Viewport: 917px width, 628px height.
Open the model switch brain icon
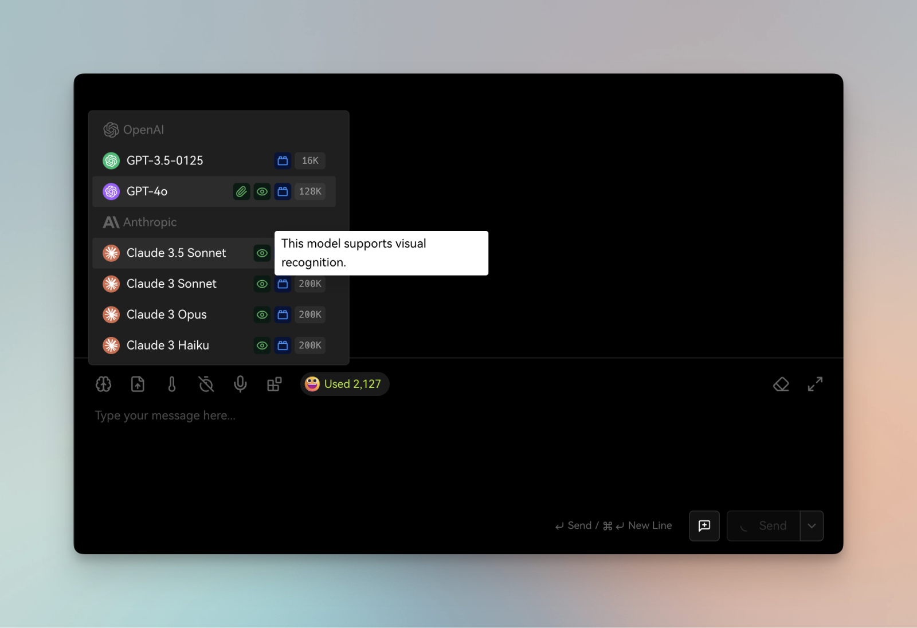(104, 384)
